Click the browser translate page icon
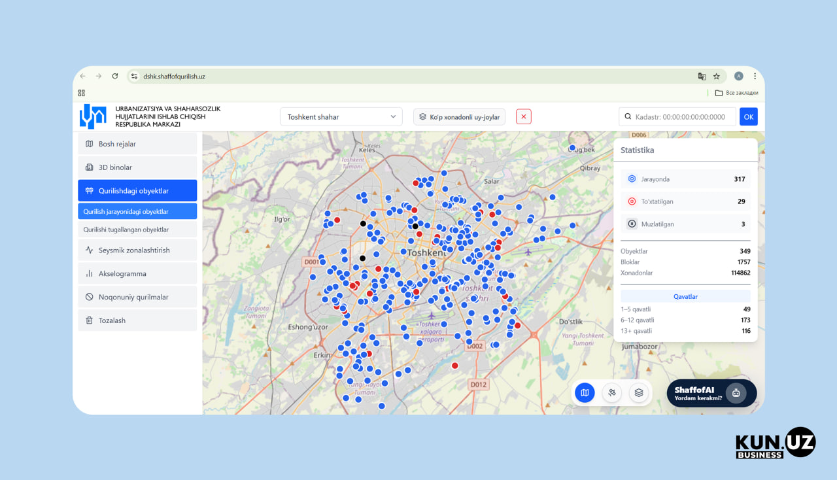 [x=702, y=77]
